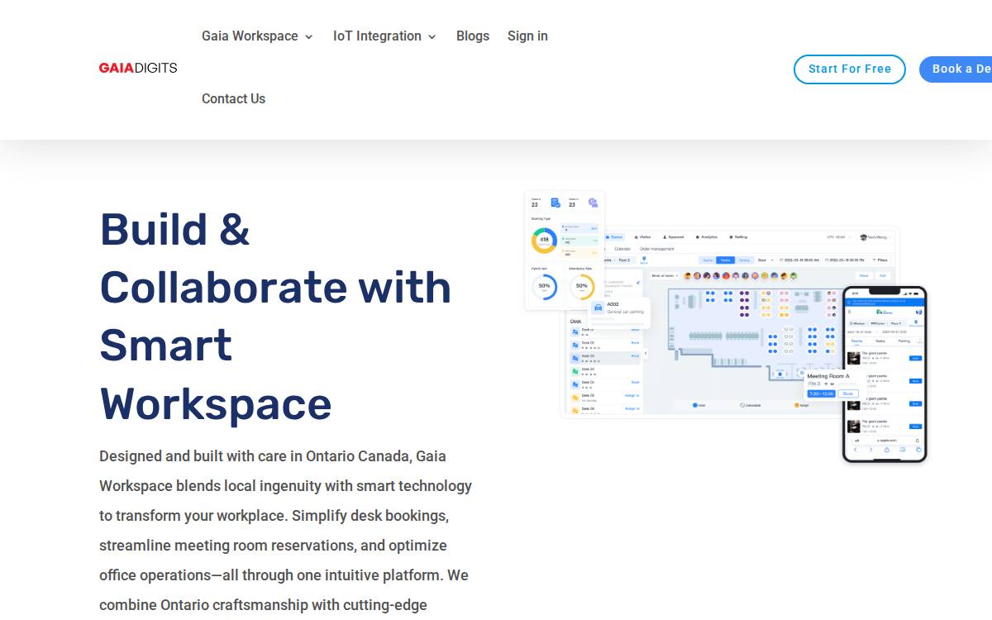Go to the Blogs page
The image size is (992, 620).
(473, 36)
